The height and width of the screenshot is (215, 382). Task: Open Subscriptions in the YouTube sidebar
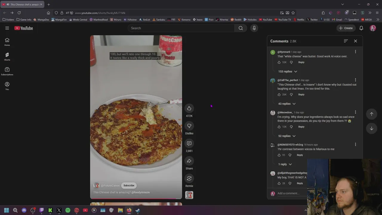pos(7,71)
